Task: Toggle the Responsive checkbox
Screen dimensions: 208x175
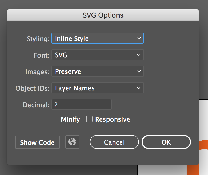Action: (x=89, y=119)
